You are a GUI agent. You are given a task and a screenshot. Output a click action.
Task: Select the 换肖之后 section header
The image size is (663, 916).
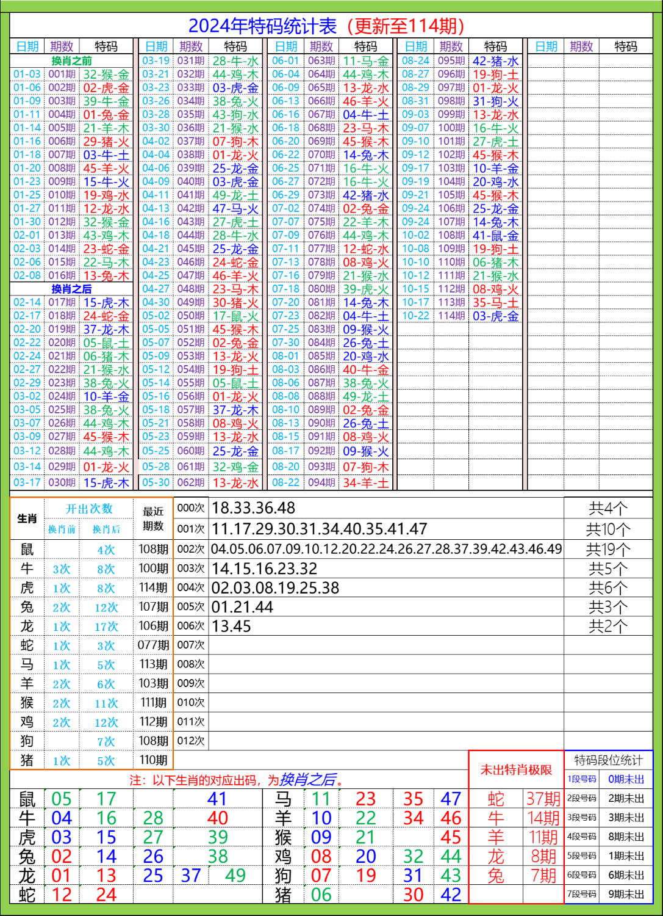pos(72,288)
